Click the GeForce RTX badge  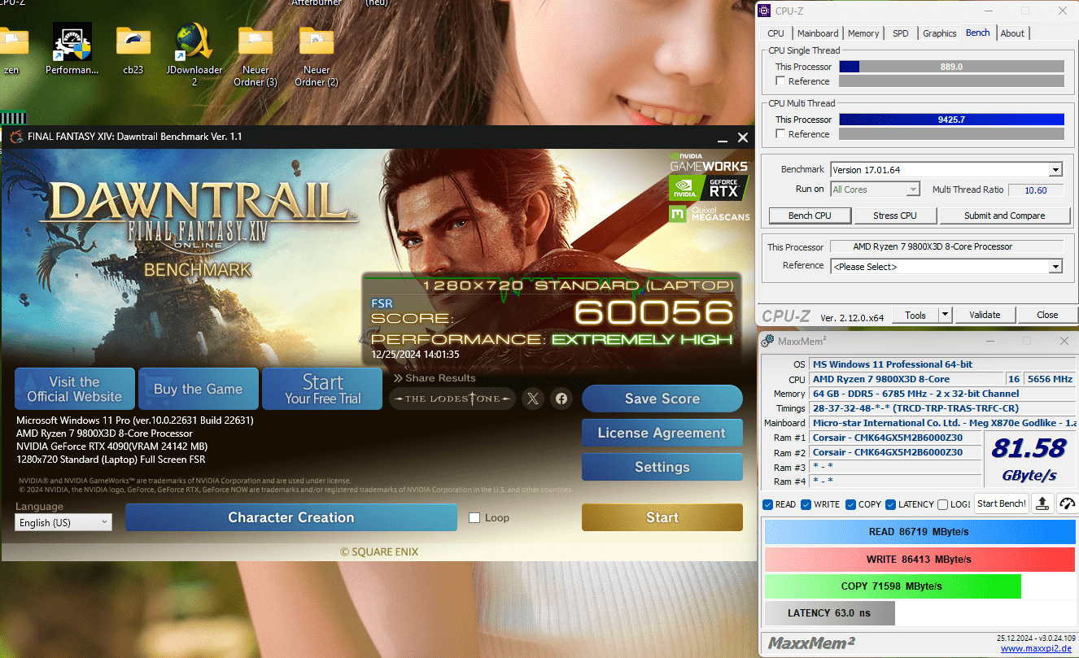click(708, 188)
